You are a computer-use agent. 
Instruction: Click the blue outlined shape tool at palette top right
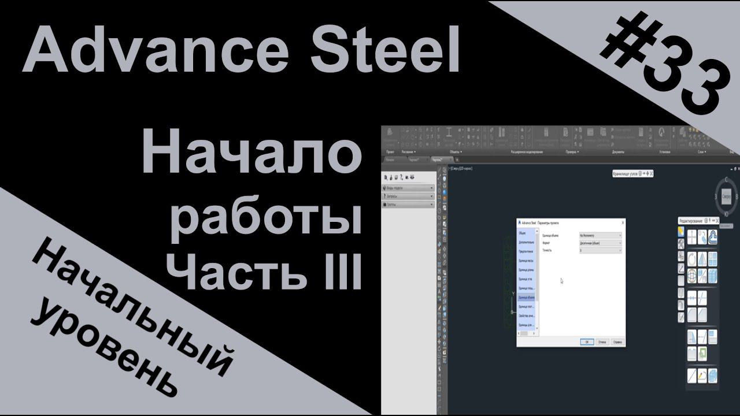[713, 237]
